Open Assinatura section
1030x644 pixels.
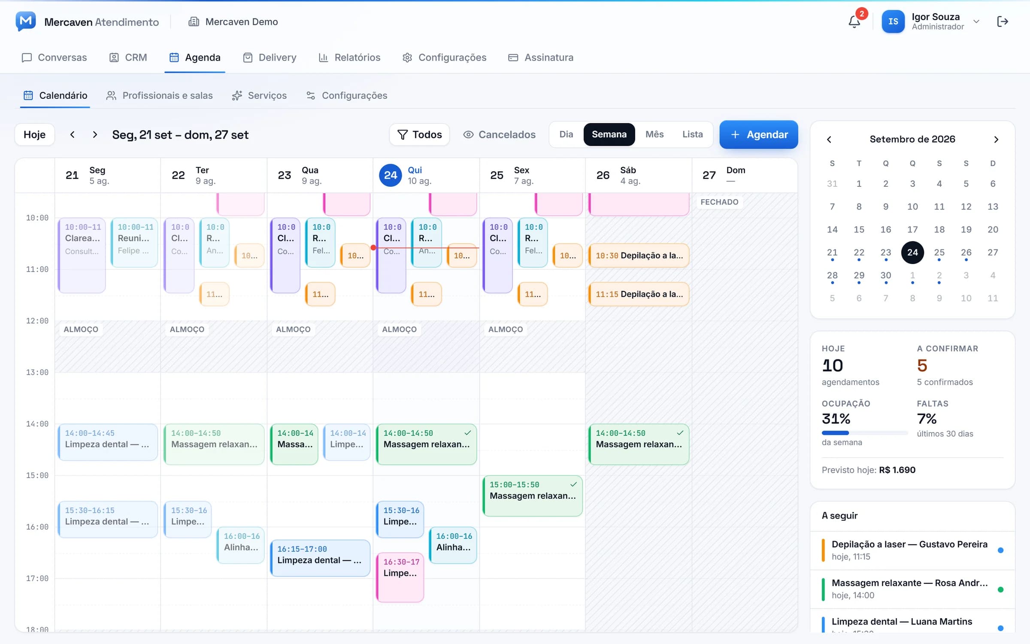pos(541,58)
